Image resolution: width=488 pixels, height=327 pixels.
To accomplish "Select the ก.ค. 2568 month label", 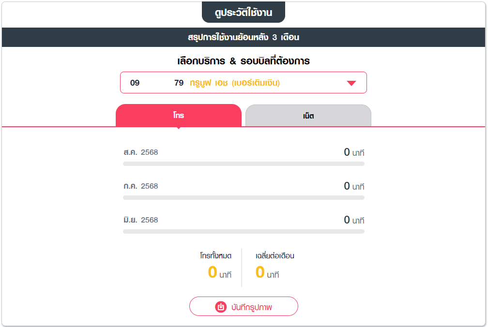I will pos(141,186).
